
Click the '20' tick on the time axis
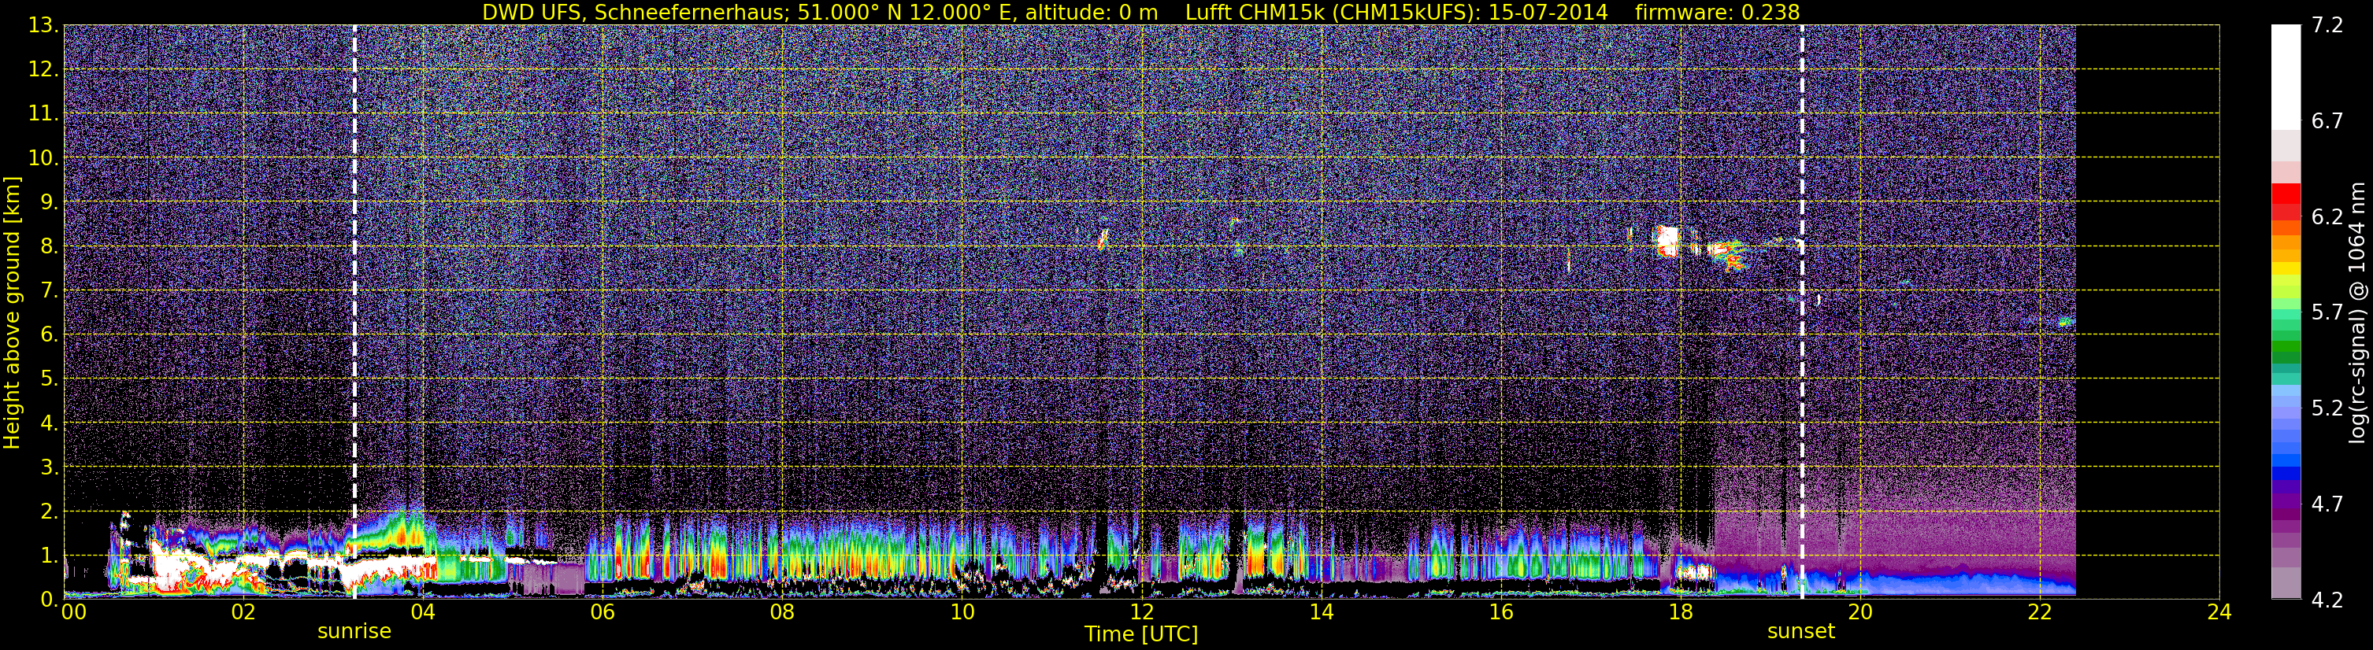point(1860,612)
